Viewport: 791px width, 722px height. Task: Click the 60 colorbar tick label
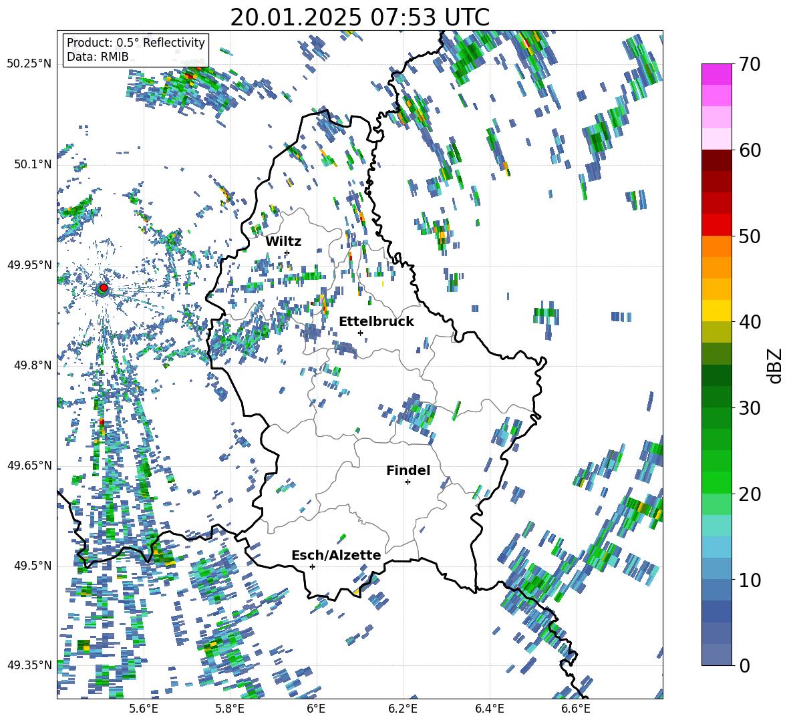click(750, 150)
